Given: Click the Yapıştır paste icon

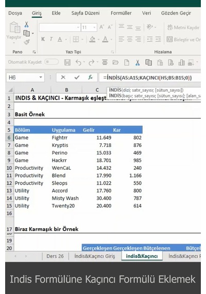Looking at the screenshot, I should (x=14, y=27).
